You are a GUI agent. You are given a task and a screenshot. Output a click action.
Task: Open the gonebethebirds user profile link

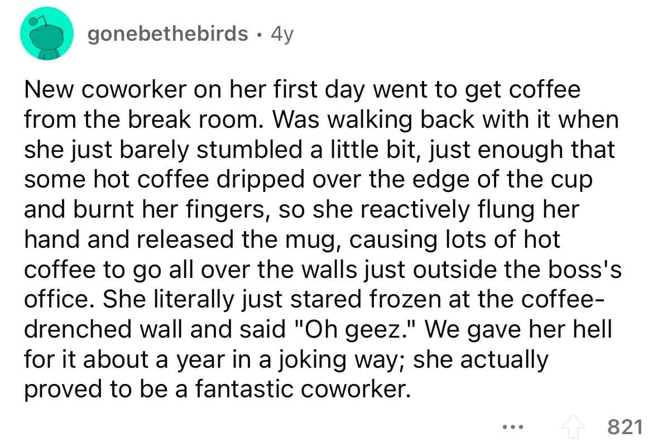click(167, 34)
